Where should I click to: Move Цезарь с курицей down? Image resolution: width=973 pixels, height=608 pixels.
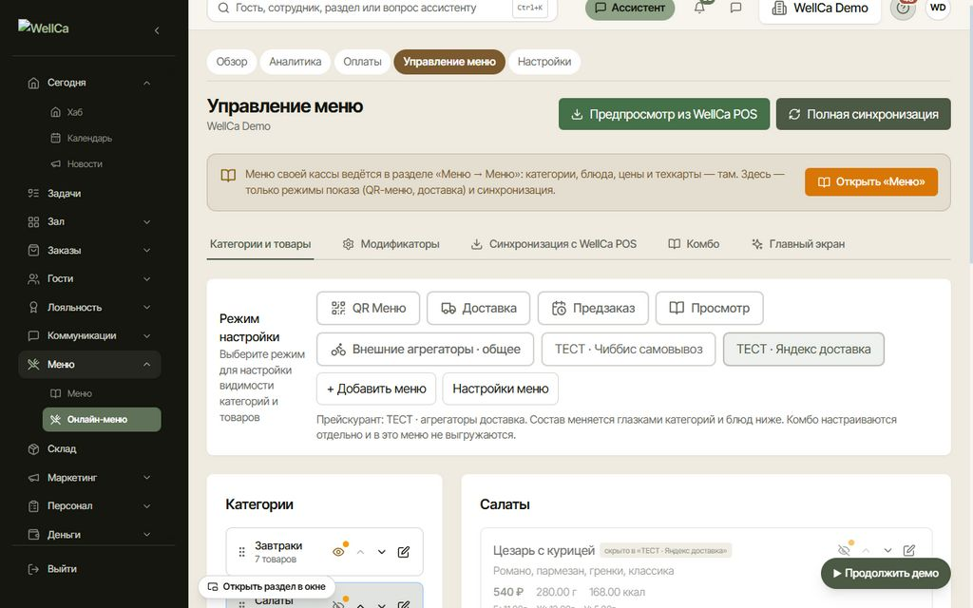(888, 550)
